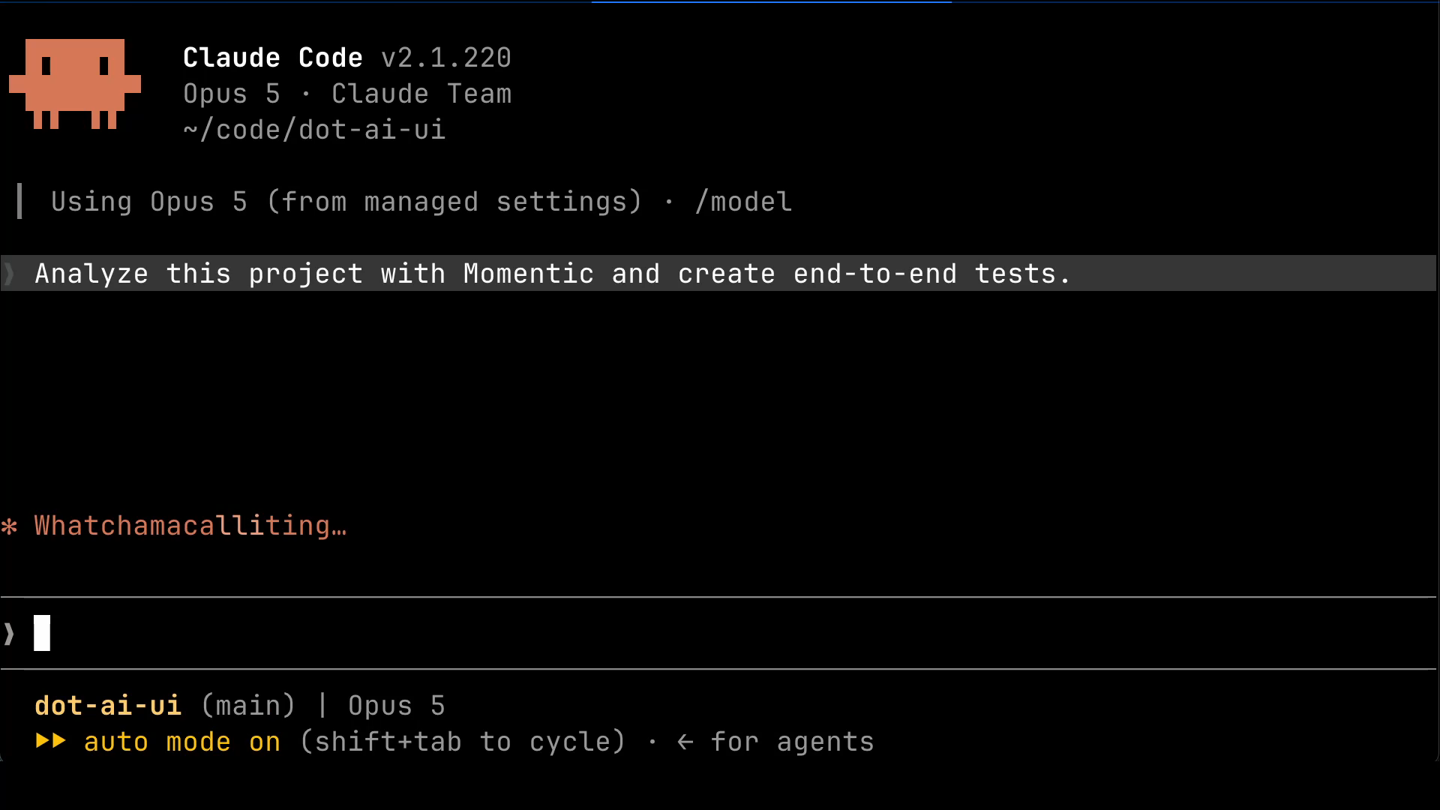Toggle the 'auto mode on' indicator

[x=182, y=742]
